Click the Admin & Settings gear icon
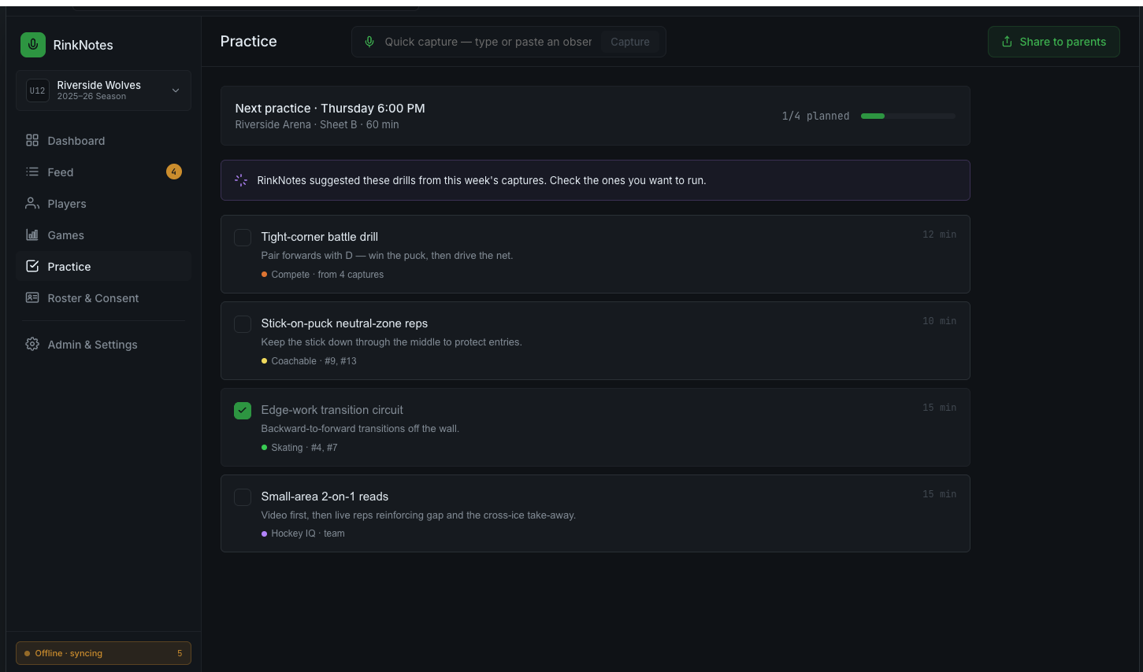This screenshot has height=672, width=1143. pyautogui.click(x=32, y=344)
